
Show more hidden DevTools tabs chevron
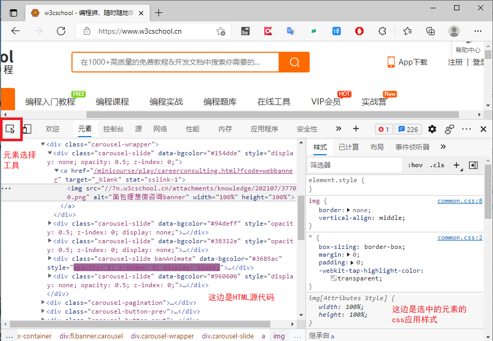(x=339, y=129)
